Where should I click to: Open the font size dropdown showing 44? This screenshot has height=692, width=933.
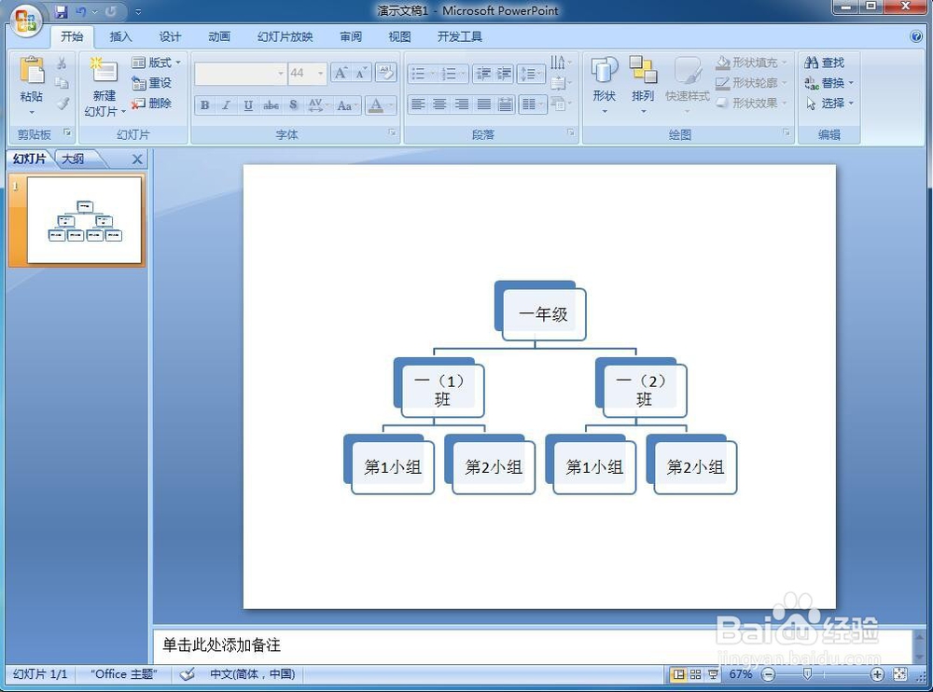point(321,73)
